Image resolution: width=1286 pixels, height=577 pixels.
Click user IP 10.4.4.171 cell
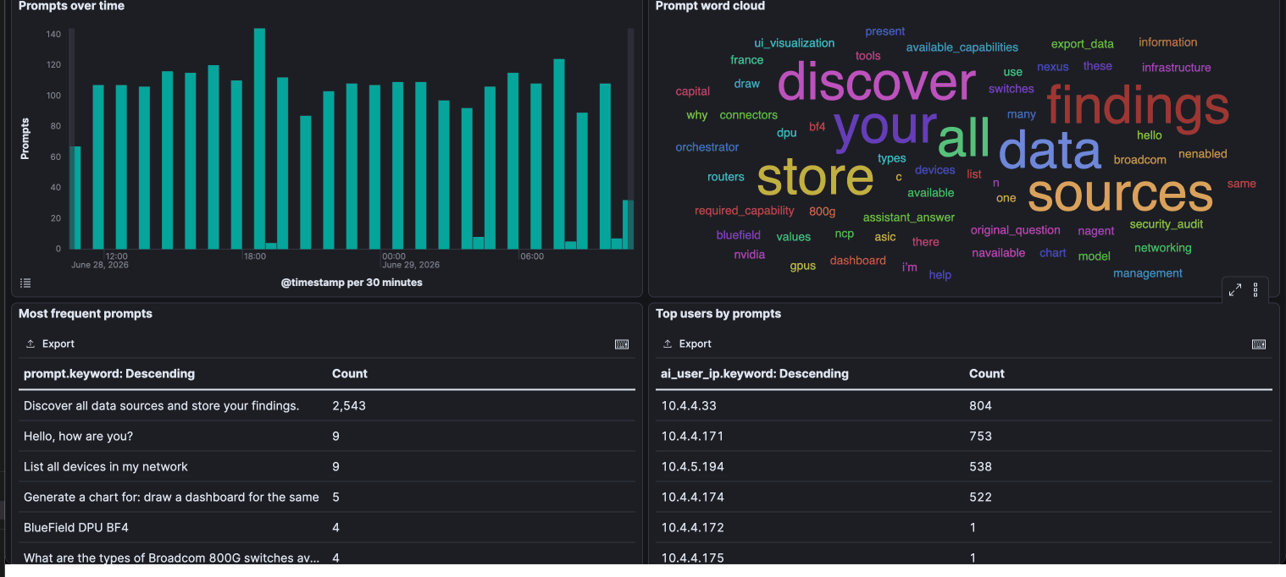(692, 437)
